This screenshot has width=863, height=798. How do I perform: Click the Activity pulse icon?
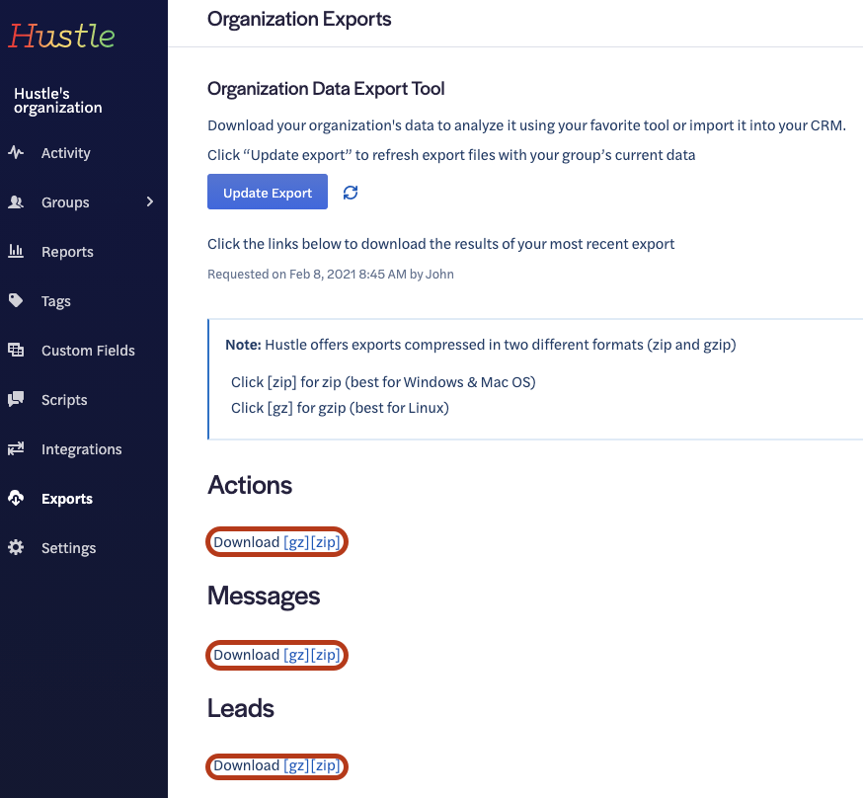point(16,153)
